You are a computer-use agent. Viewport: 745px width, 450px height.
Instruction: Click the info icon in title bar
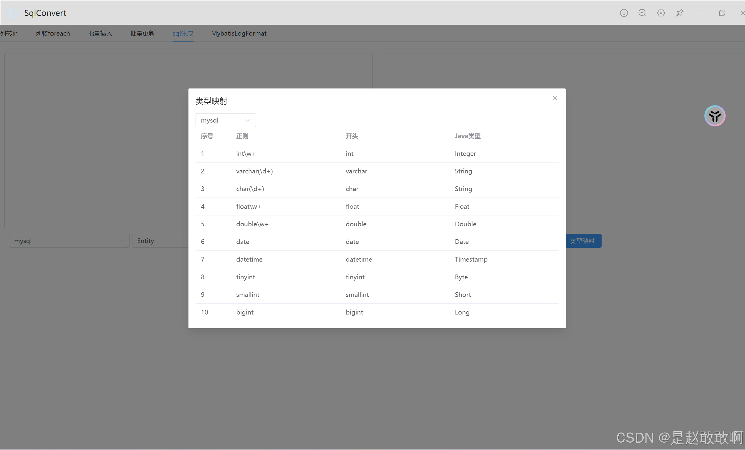624,12
